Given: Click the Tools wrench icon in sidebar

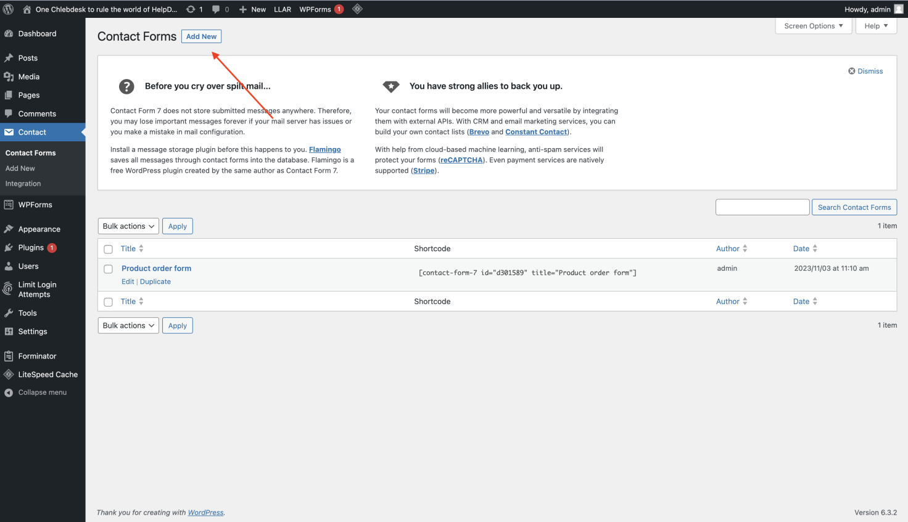Looking at the screenshot, I should point(9,313).
